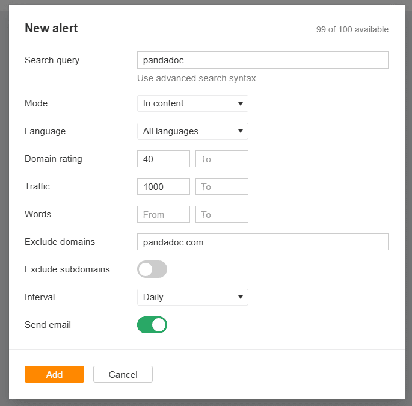Click the "Domain rating" label
412x406 pixels.
pos(54,159)
